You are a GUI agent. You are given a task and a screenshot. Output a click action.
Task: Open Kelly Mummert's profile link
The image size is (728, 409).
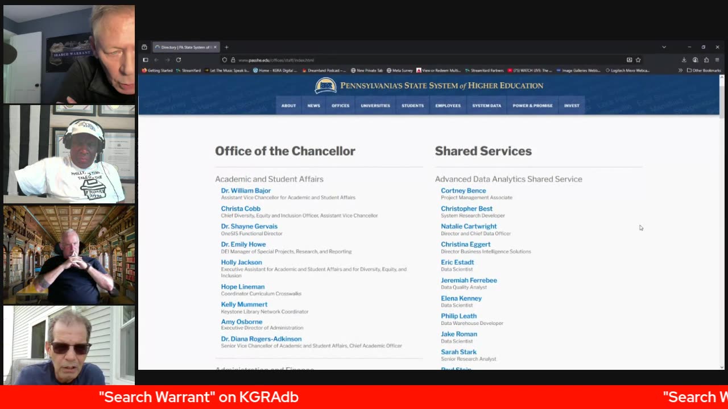click(244, 304)
